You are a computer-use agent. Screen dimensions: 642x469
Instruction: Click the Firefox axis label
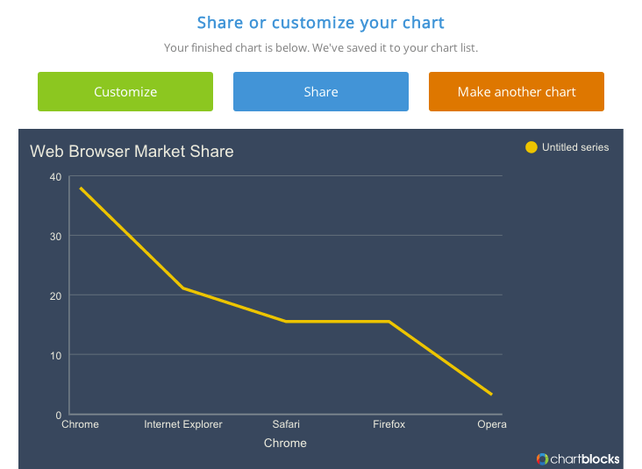point(389,424)
